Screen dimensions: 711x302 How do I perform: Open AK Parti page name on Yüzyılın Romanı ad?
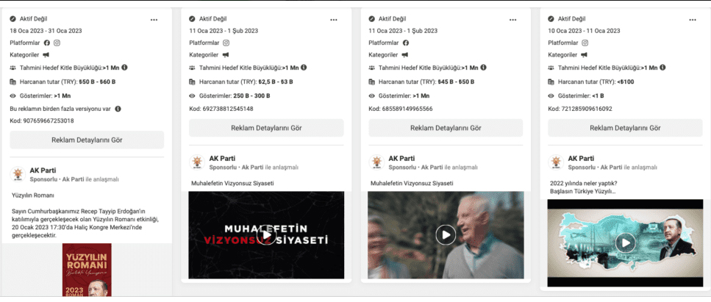click(x=43, y=170)
